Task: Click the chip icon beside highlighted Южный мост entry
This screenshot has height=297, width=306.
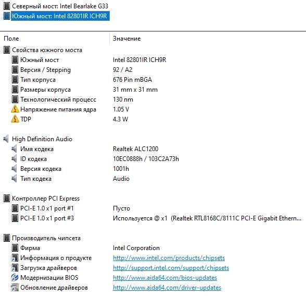Action: pos(6,16)
